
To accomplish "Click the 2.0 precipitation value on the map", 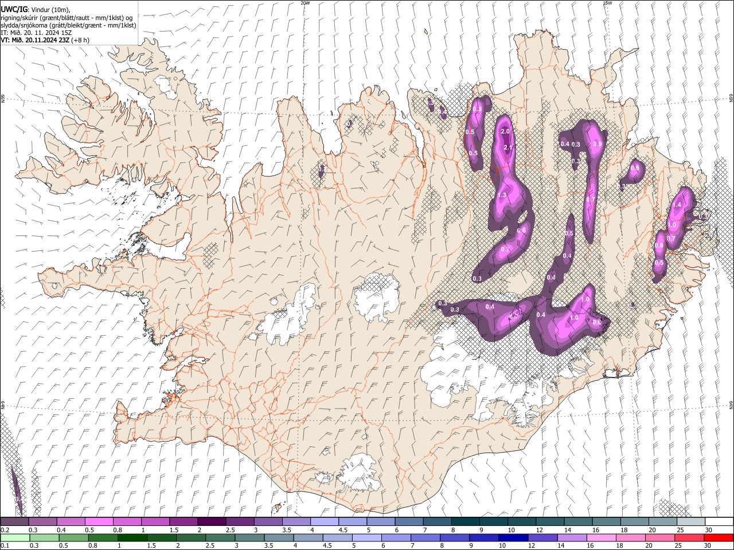I will [x=505, y=131].
